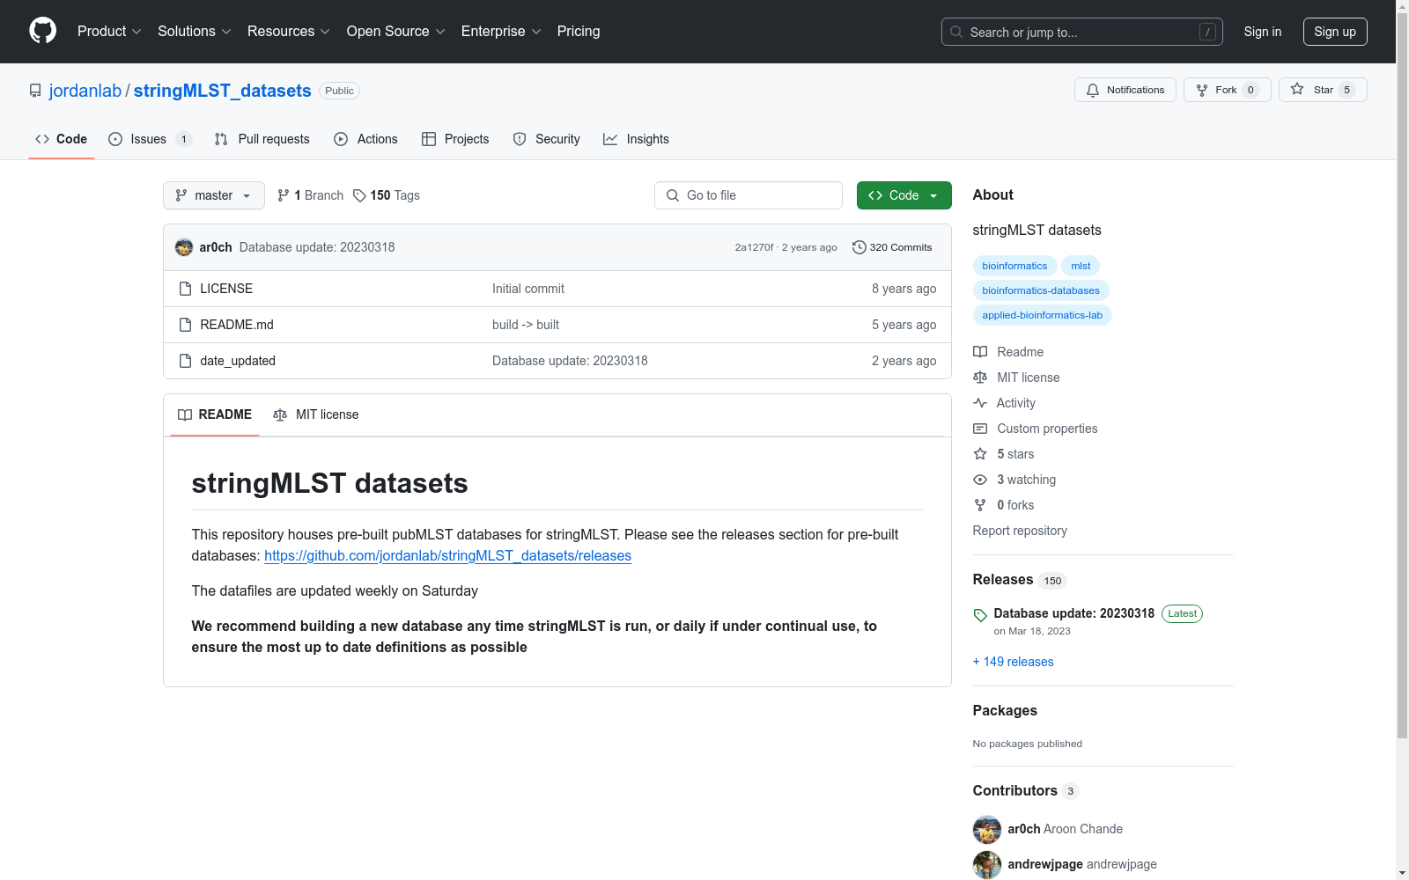Image resolution: width=1409 pixels, height=880 pixels.
Task: Open the LICENSE file
Action: 226,289
